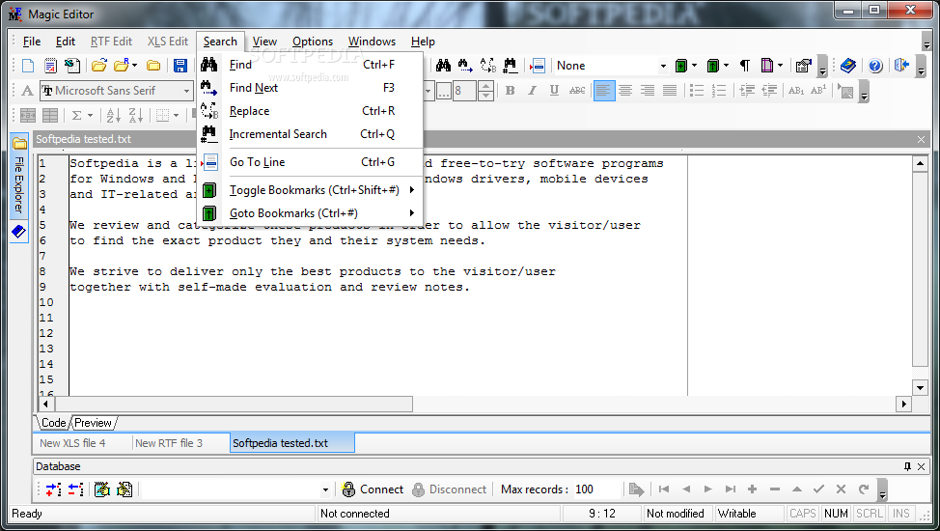Viewport: 940px width, 531px height.
Task: Choose Incremental Search menu entry
Action: click(x=310, y=134)
